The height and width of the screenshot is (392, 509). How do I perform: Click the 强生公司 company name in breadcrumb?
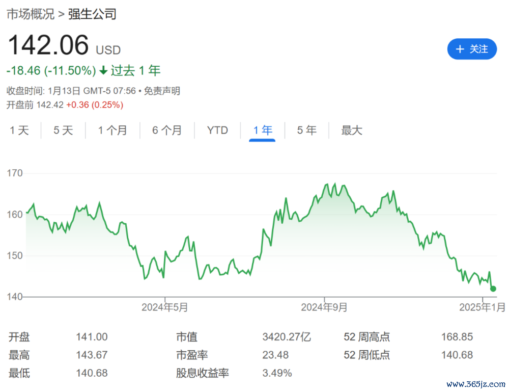click(x=92, y=14)
